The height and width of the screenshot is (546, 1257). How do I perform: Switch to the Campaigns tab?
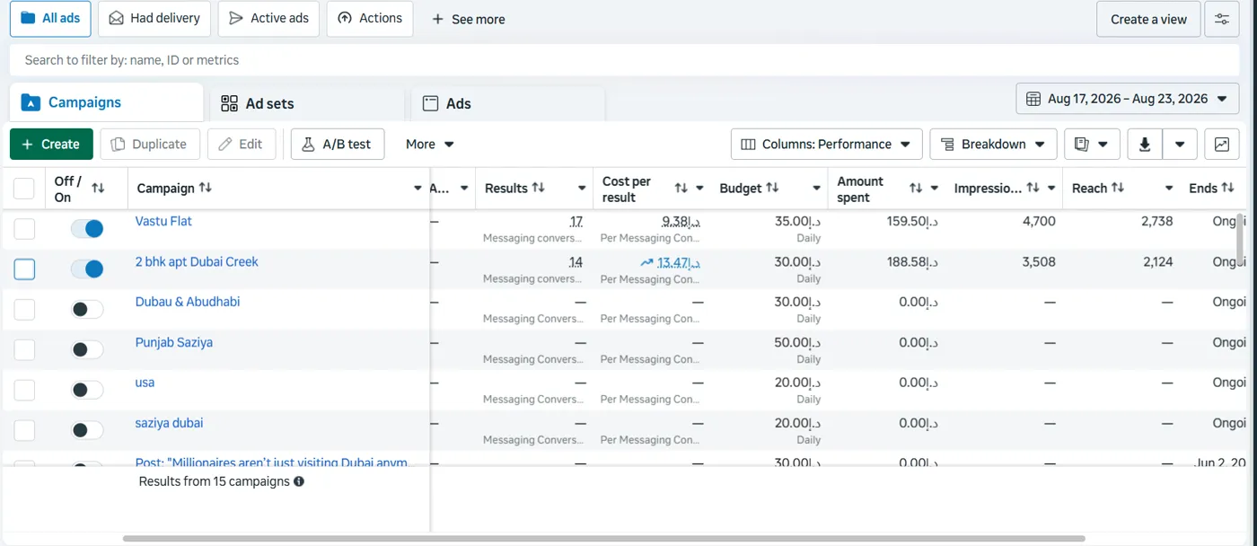click(106, 102)
